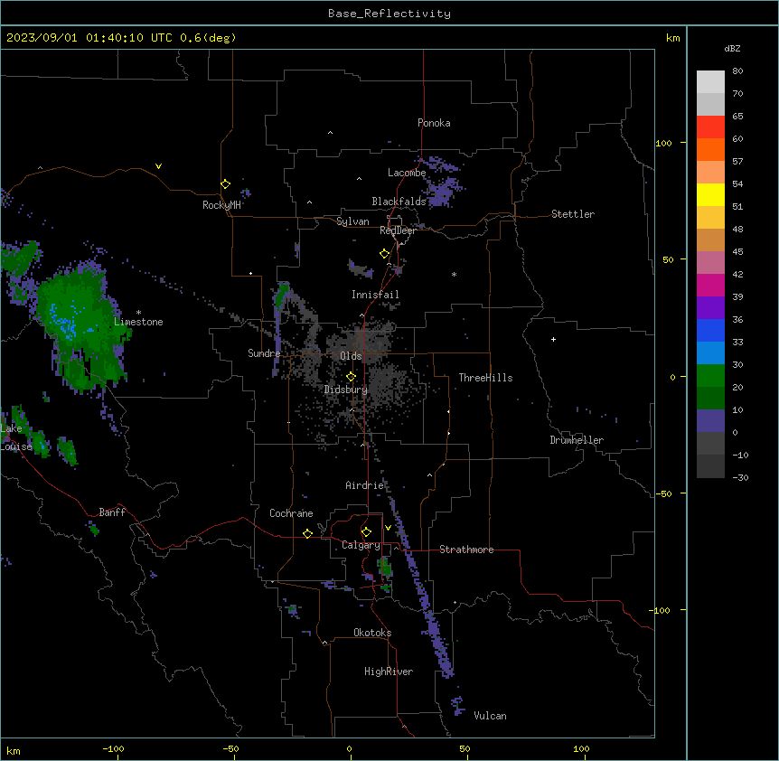This screenshot has height=761, width=779.
Task: Click the magenta legend swatch between 42 and 39
Action: tap(710, 285)
